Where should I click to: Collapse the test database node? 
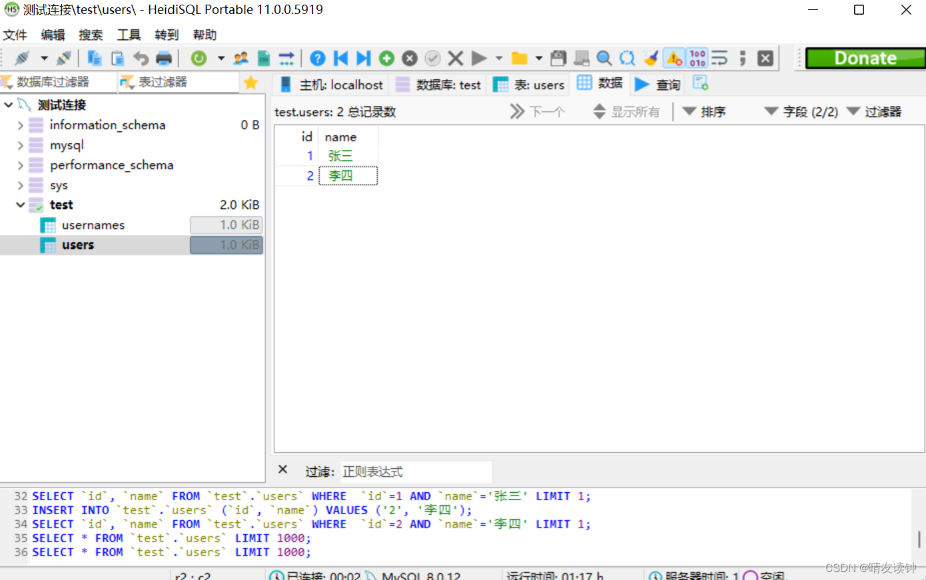pyautogui.click(x=20, y=204)
